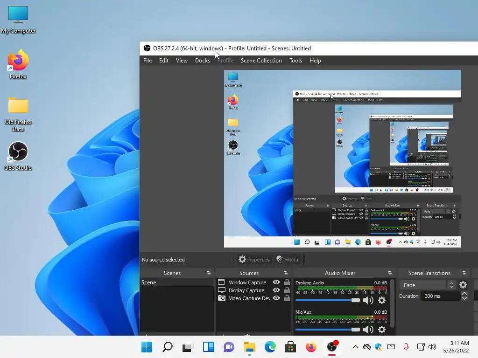Open the Widgets panel on taskbar
Viewport: 478px width, 358px height.
point(209,347)
